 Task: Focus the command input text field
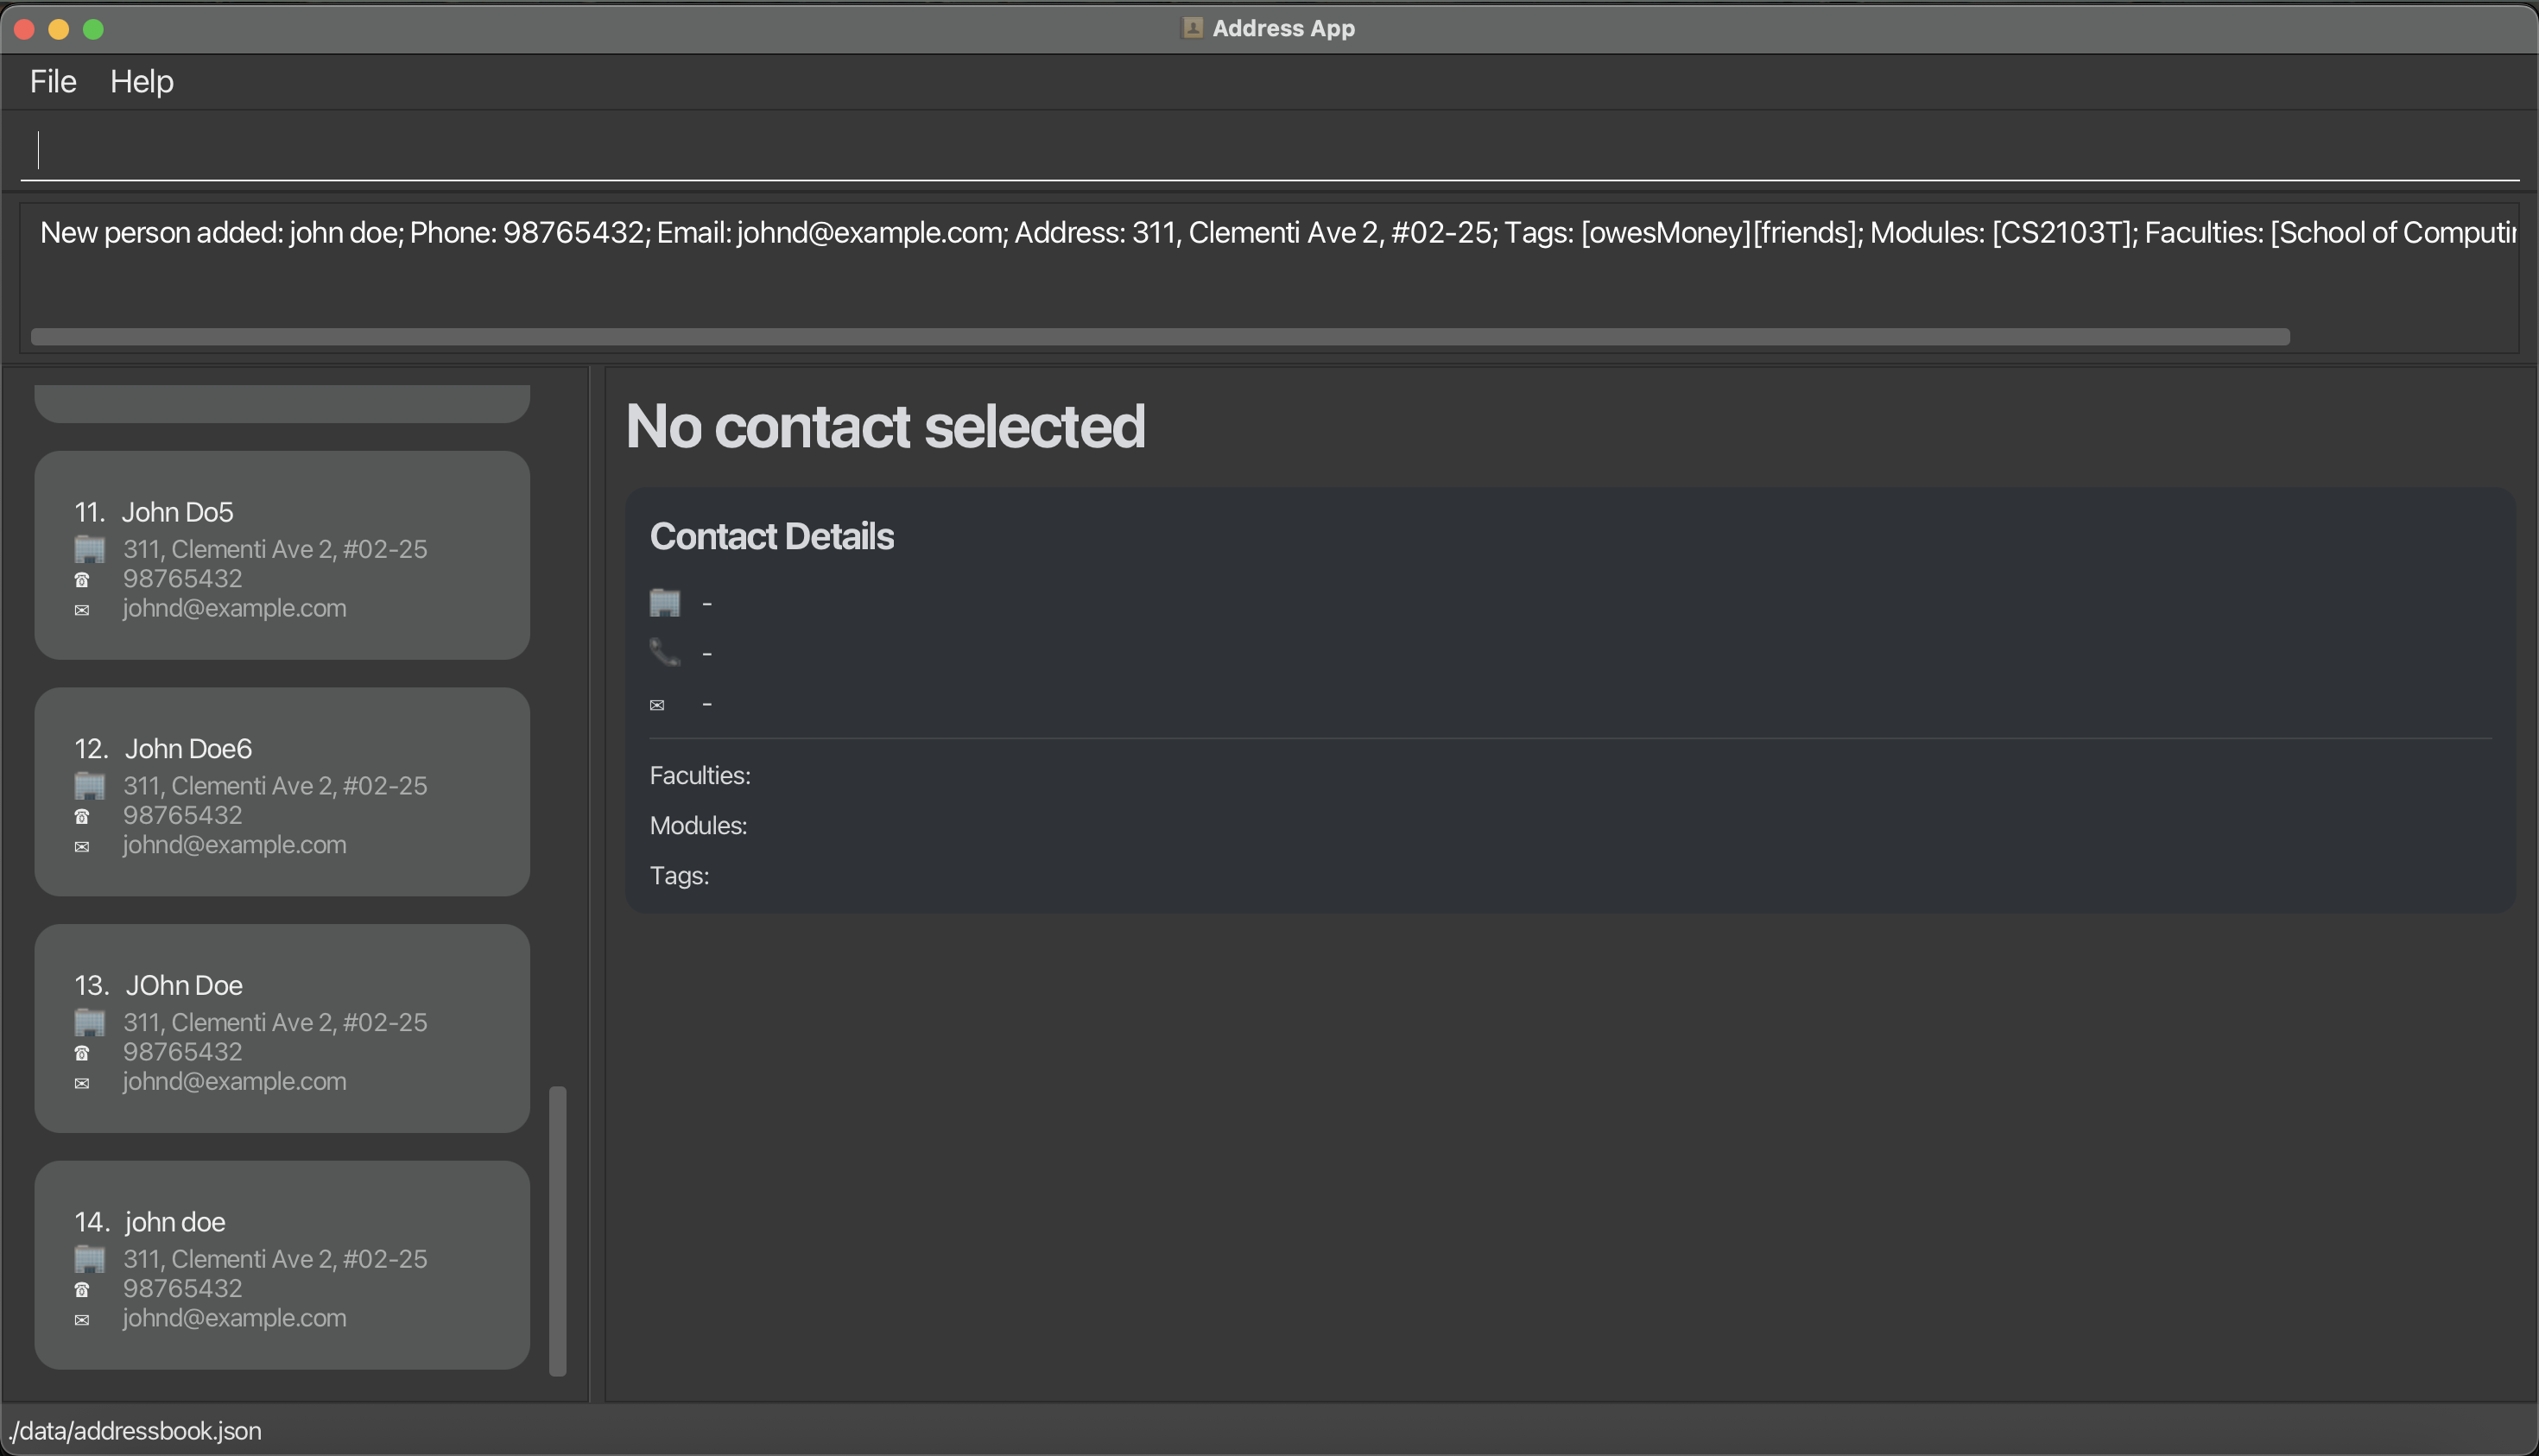(x=1270, y=150)
